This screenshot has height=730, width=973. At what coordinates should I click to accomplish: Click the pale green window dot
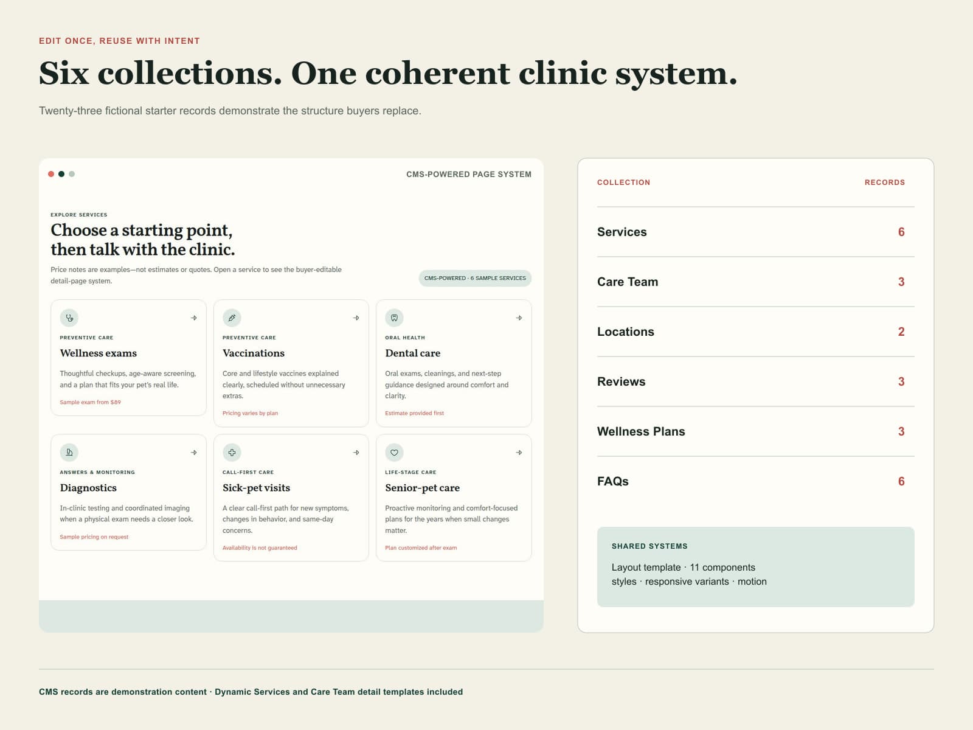(72, 174)
